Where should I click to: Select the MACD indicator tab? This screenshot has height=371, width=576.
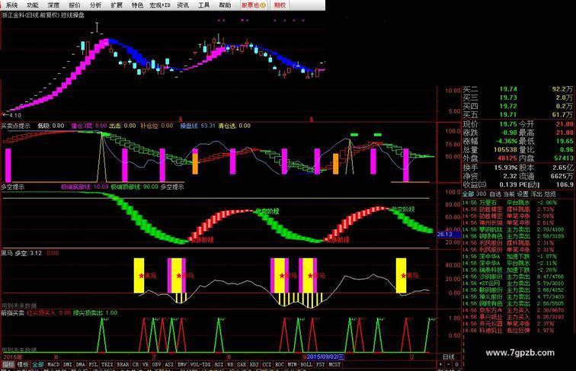point(53,365)
